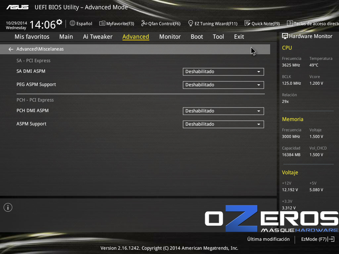This screenshot has height=254, width=339.
Task: Open the Boot tab
Action: coord(197,37)
